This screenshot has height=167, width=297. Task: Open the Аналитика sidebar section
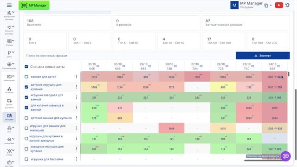[9, 141]
